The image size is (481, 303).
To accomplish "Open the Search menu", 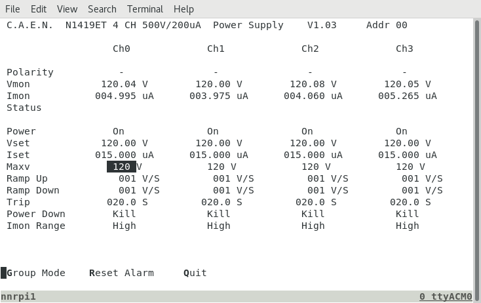I will tap(102, 9).
